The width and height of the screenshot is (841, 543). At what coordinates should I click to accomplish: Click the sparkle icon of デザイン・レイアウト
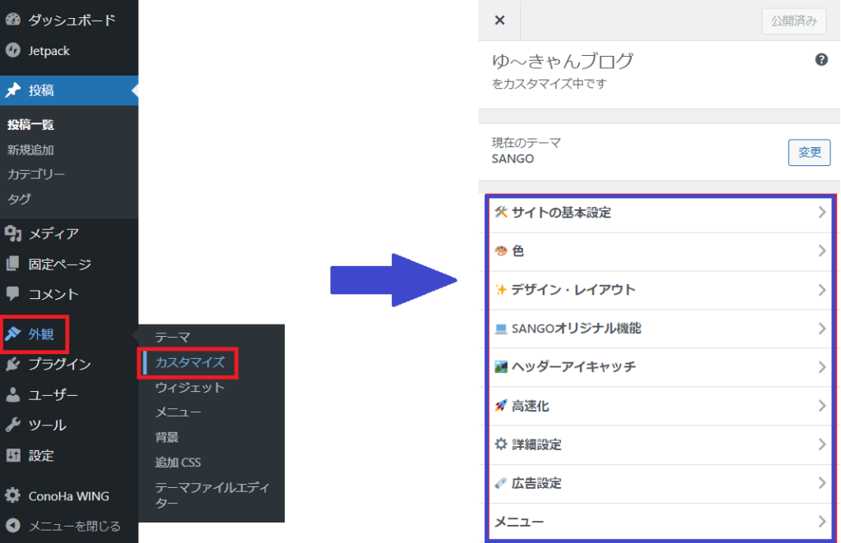[501, 290]
